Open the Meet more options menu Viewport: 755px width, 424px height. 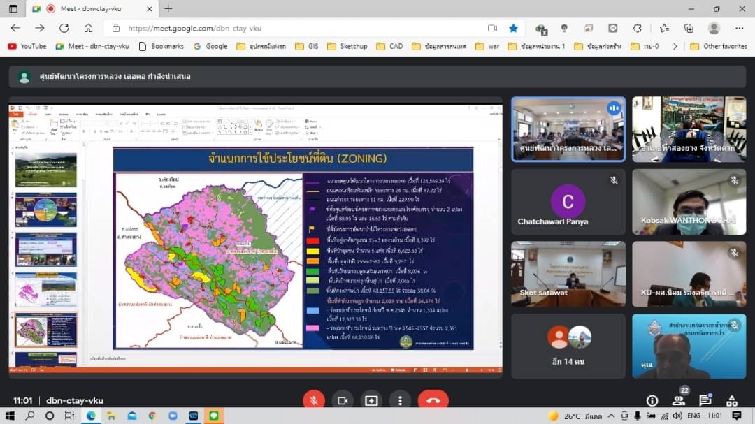(400, 400)
